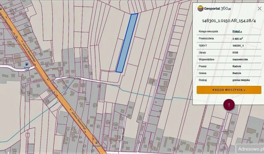Click house number 297 on the map

point(81,104)
